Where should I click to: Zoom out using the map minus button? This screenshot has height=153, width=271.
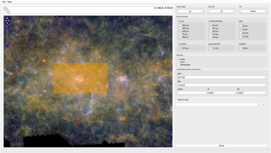click(7, 46)
